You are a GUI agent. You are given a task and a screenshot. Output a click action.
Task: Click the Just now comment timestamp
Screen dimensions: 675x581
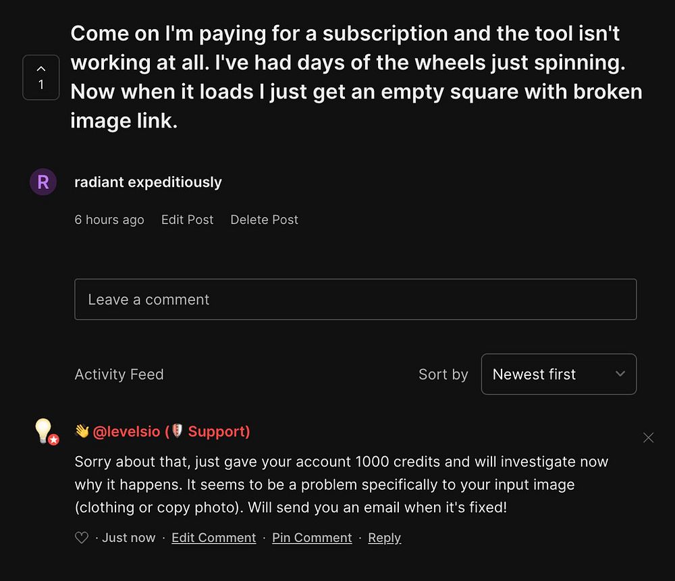(128, 538)
